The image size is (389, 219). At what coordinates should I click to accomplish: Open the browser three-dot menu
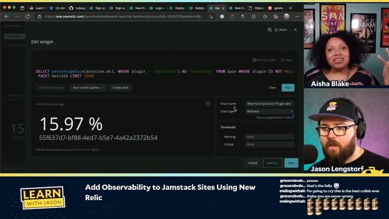pos(297,16)
